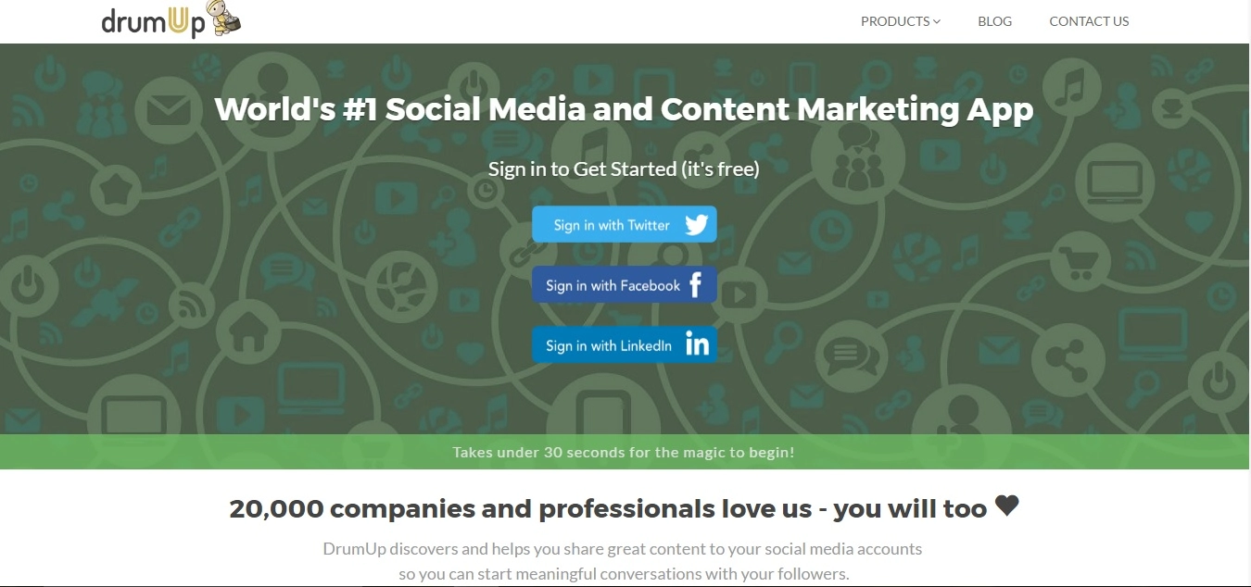This screenshot has height=587, width=1251.
Task: Sign in with Facebook
Action: click(613, 285)
